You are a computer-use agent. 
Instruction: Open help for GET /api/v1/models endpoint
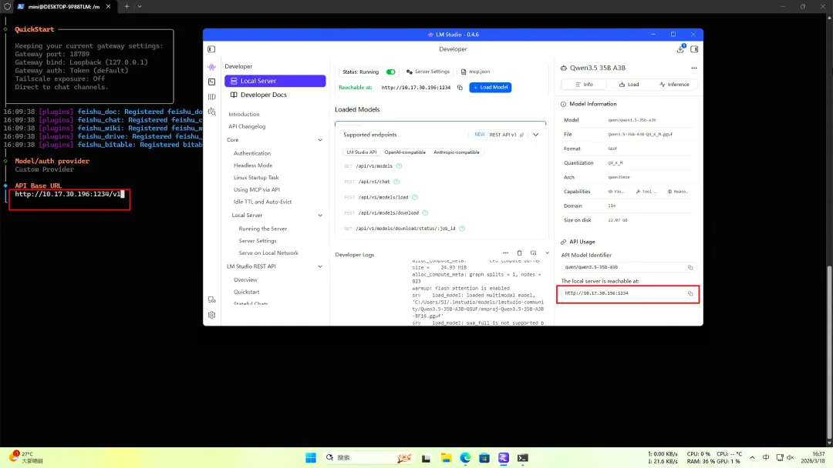399,166
